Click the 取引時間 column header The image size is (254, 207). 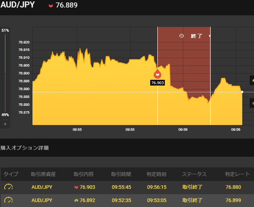coord(121,174)
